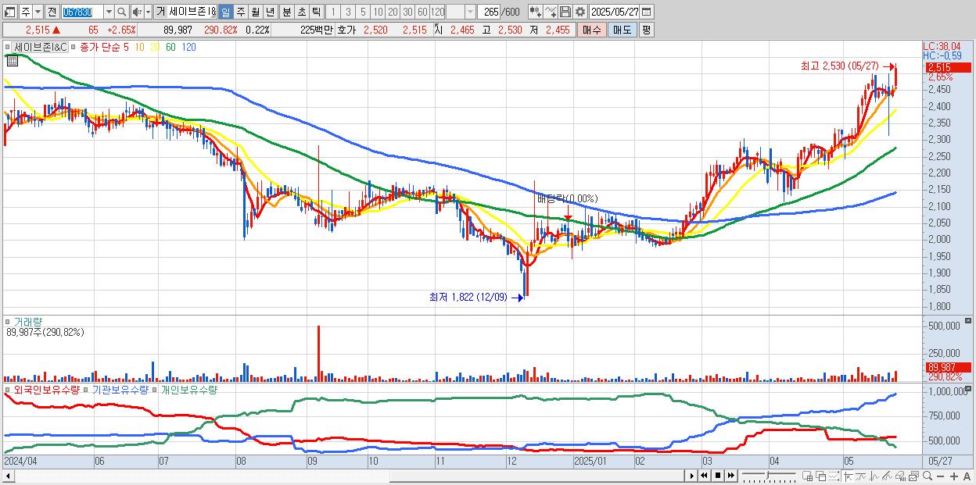Add a line overlay indicator
Viewport: 976px width, 485px height.
tap(551, 12)
